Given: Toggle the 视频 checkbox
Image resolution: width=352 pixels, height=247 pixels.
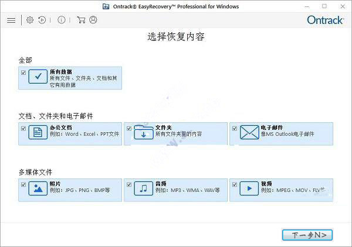Looking at the screenshot, I should [235, 184].
